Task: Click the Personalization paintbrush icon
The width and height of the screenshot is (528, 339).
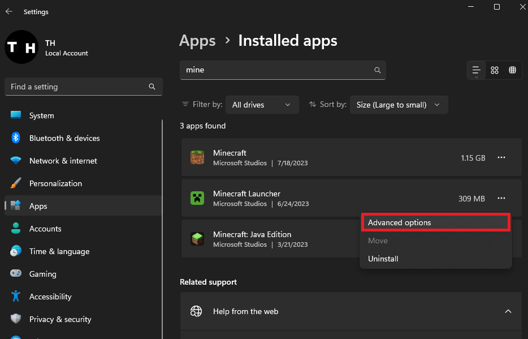Action: (16, 183)
